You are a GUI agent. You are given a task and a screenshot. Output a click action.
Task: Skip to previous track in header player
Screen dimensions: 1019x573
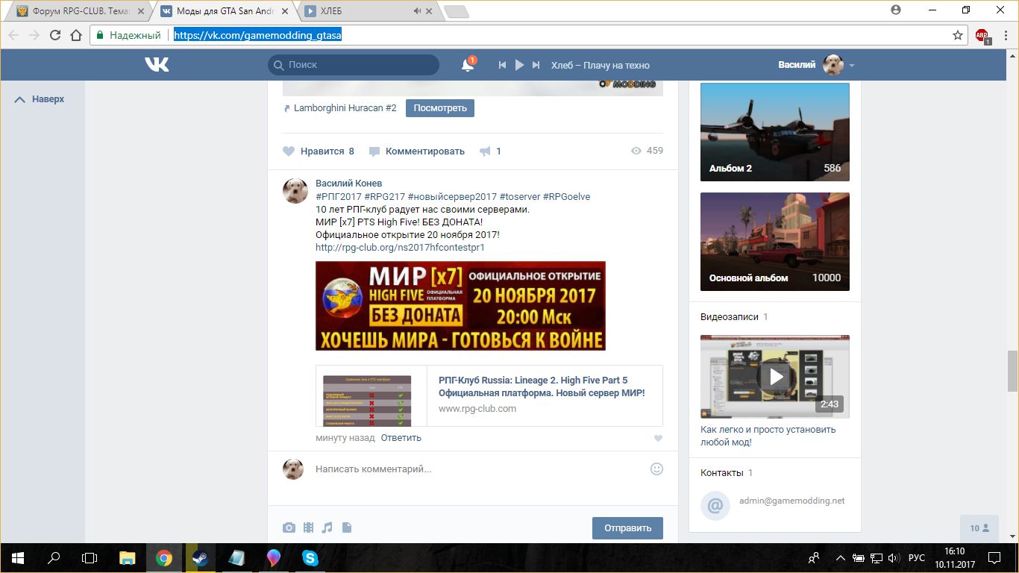coord(503,65)
